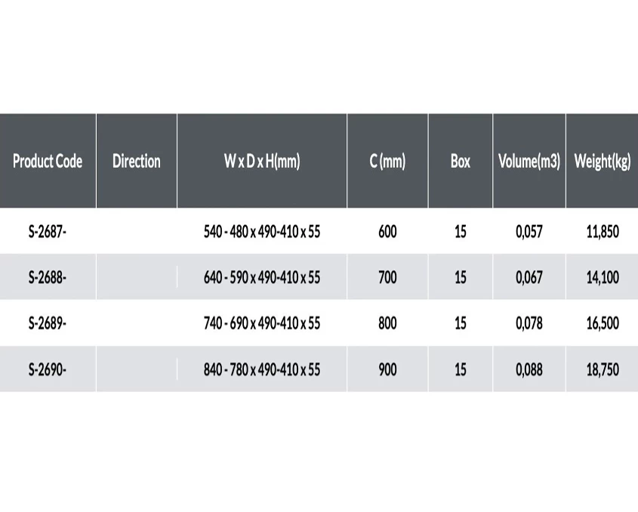This screenshot has width=638, height=512.
Task: Click weight value 18,750
Action: [602, 369]
